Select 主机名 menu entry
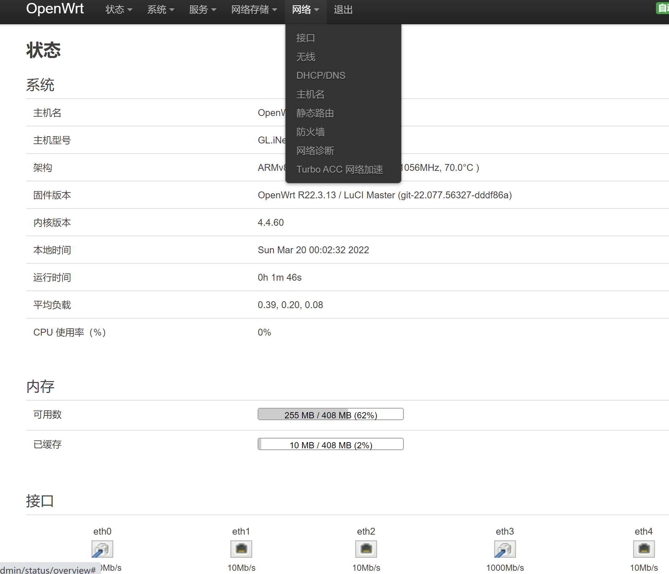This screenshot has width=669, height=574. pyautogui.click(x=310, y=94)
